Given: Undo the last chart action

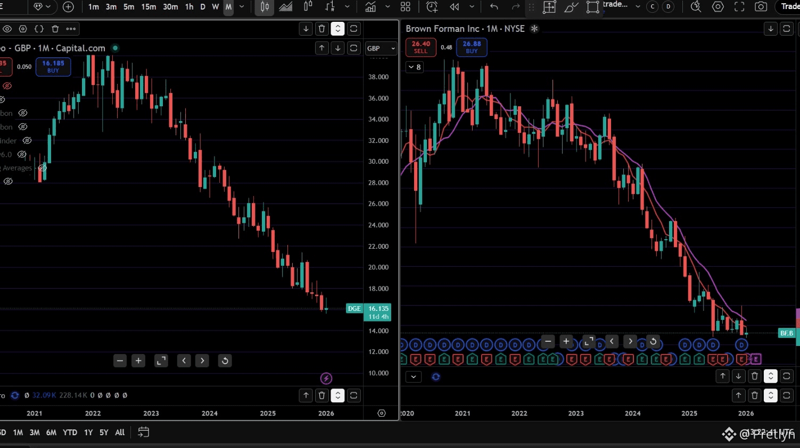Looking at the screenshot, I should pyautogui.click(x=494, y=7).
